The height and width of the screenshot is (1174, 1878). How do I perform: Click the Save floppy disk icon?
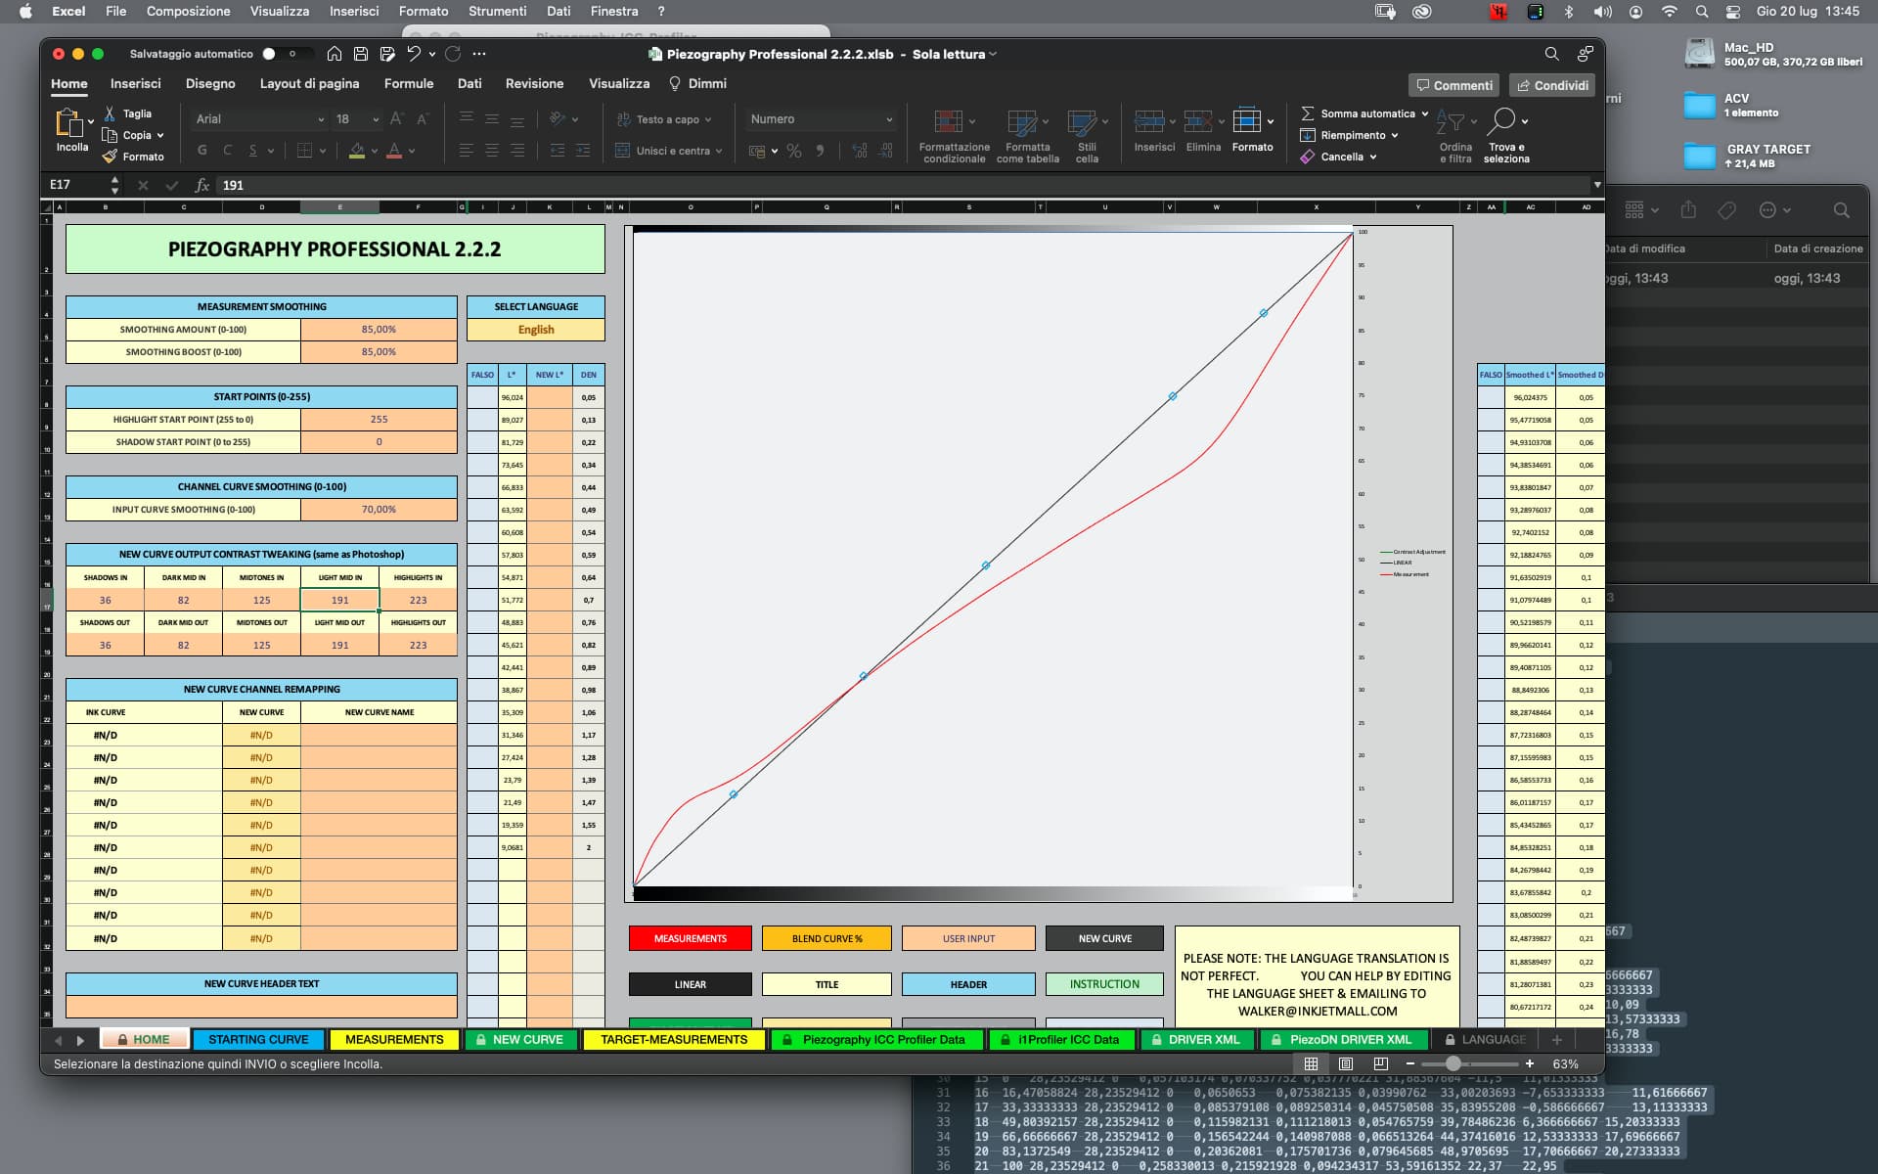[361, 54]
